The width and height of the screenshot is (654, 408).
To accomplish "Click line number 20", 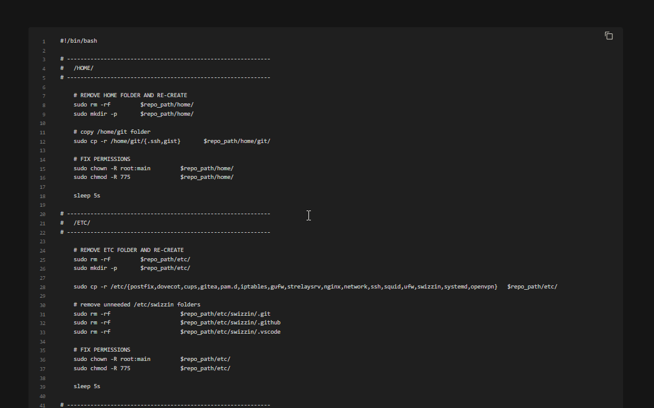I will point(42,214).
